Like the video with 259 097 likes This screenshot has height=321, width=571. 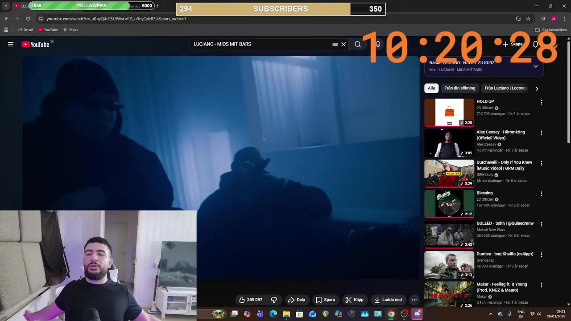pos(251,300)
